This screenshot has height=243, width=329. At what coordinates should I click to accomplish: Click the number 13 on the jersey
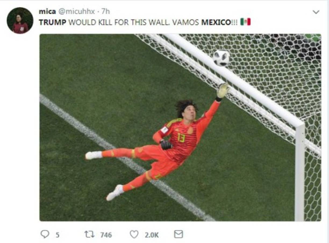click(x=181, y=138)
